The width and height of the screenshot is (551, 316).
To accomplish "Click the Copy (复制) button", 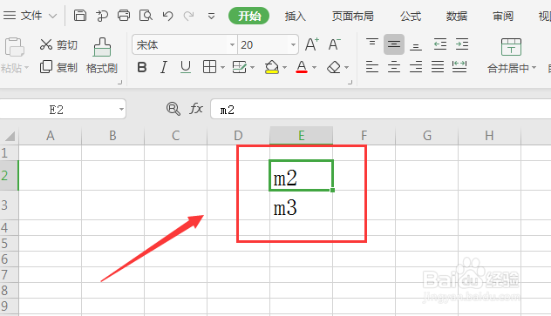I will coord(58,67).
